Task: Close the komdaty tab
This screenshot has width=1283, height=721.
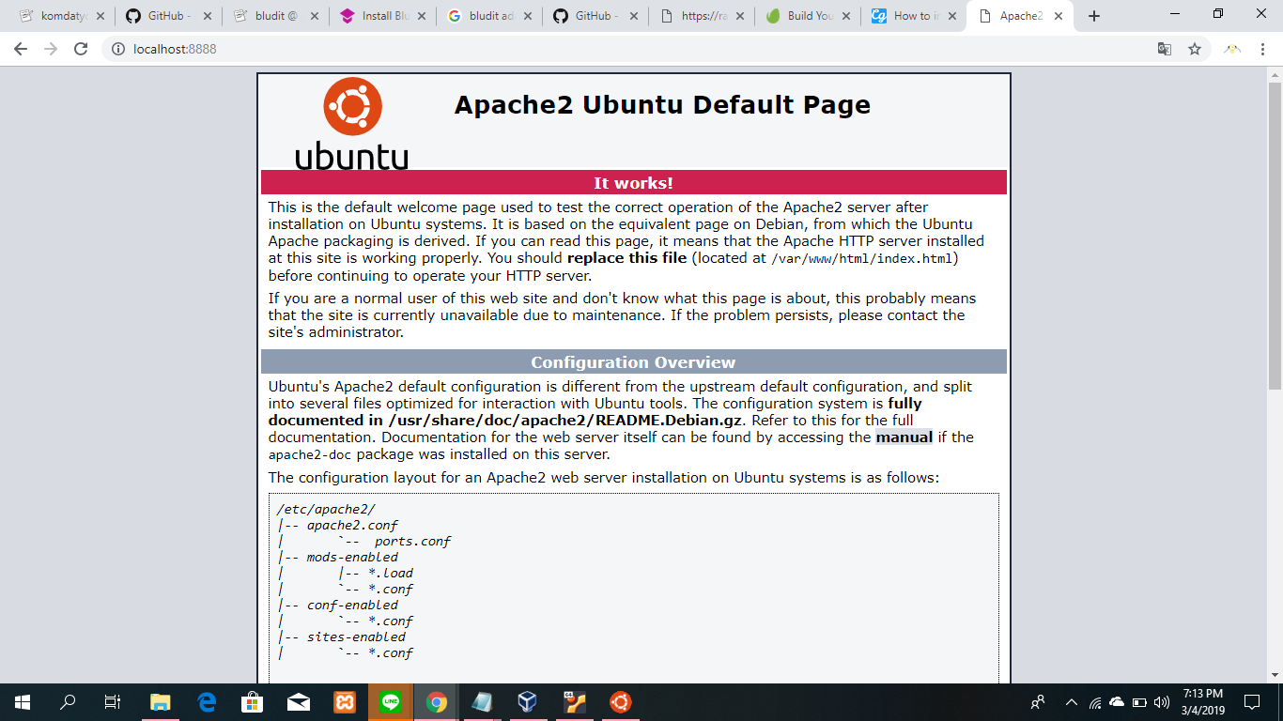Action: click(100, 16)
